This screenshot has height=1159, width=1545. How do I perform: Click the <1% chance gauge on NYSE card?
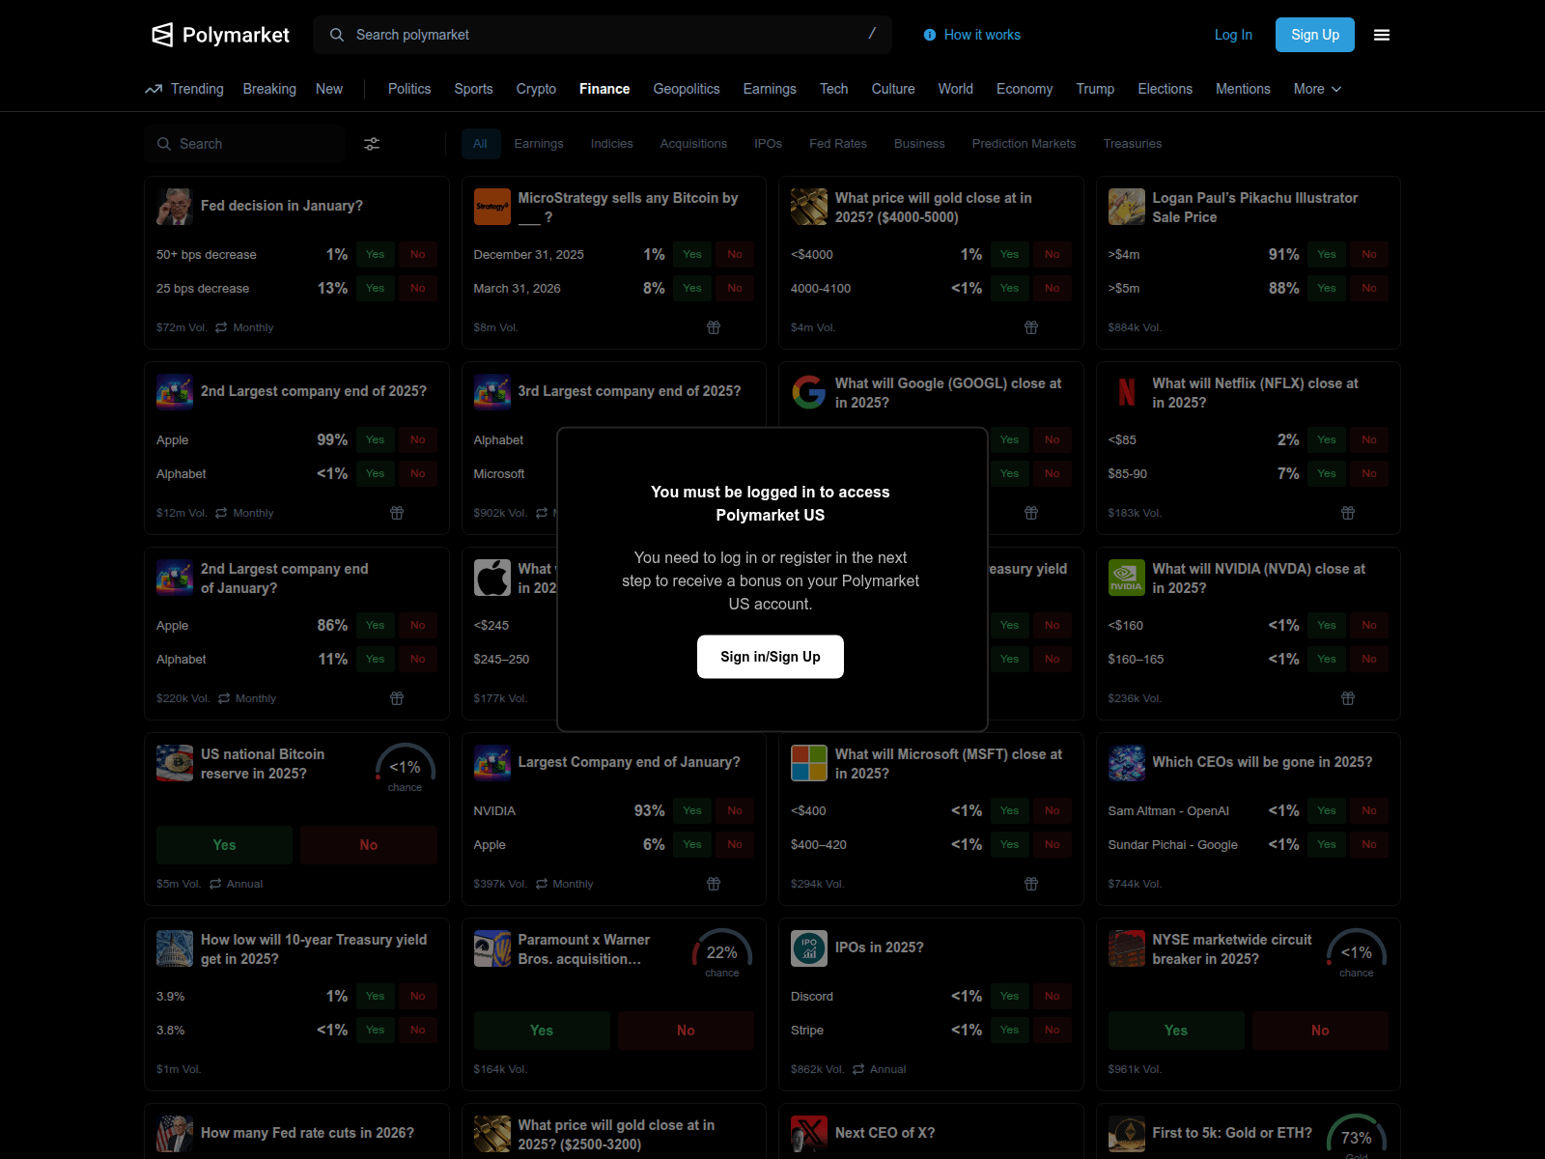tap(1357, 955)
